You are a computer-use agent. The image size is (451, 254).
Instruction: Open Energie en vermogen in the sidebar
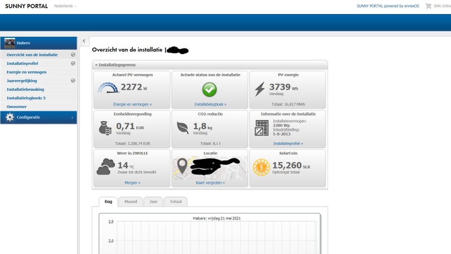[26, 72]
